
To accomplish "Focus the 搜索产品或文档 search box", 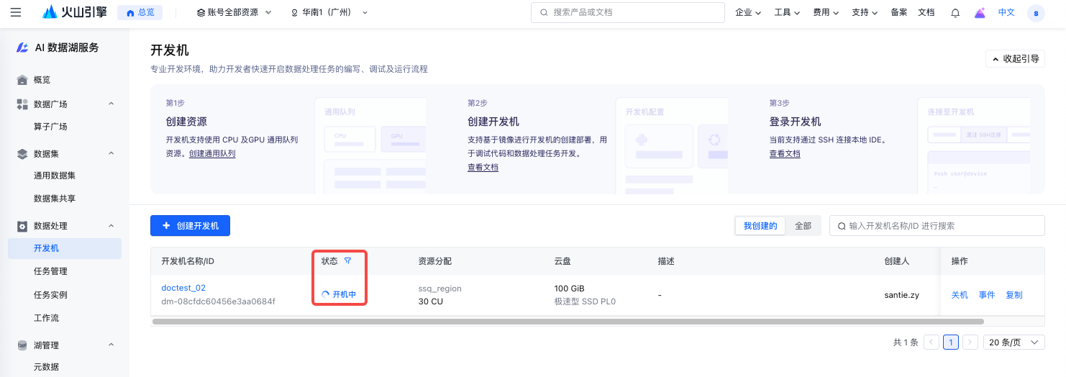I will [x=627, y=12].
